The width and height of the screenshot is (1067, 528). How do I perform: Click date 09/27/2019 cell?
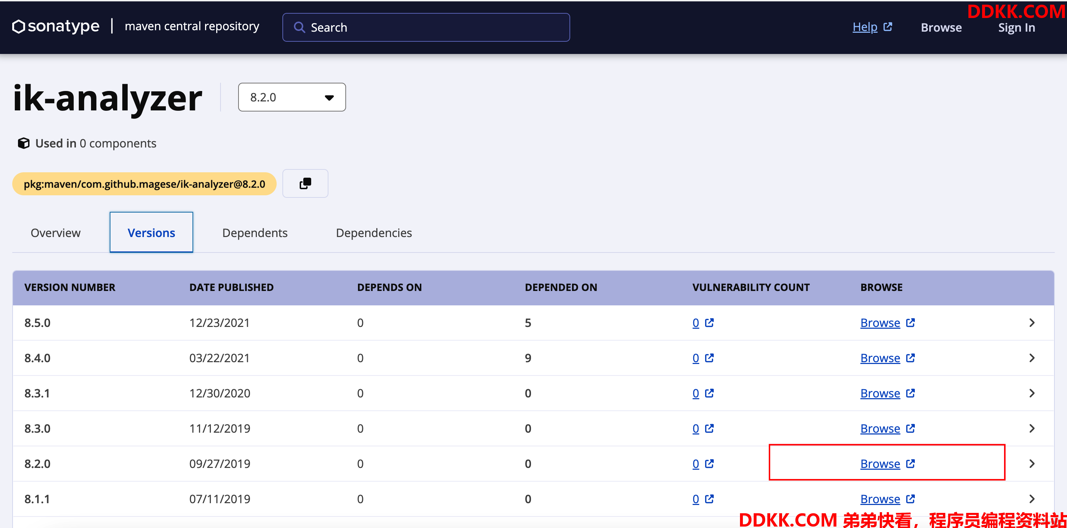(219, 463)
